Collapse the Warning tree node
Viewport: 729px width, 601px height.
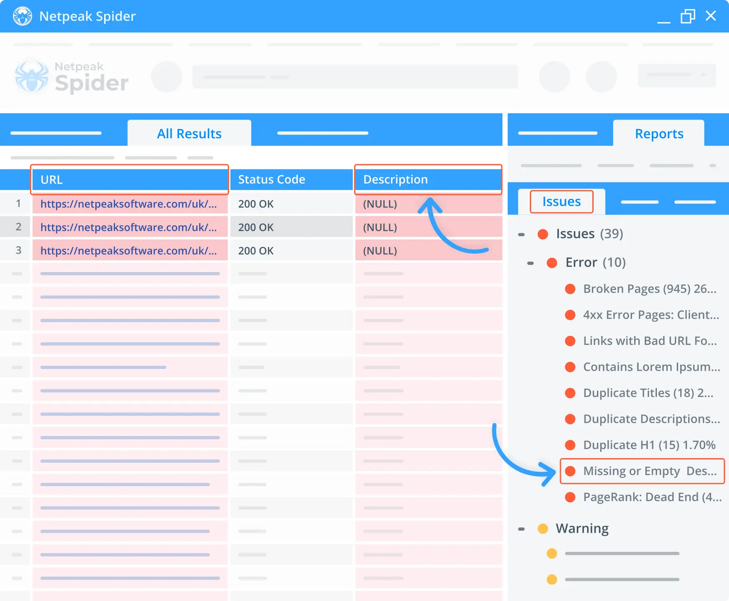point(521,529)
